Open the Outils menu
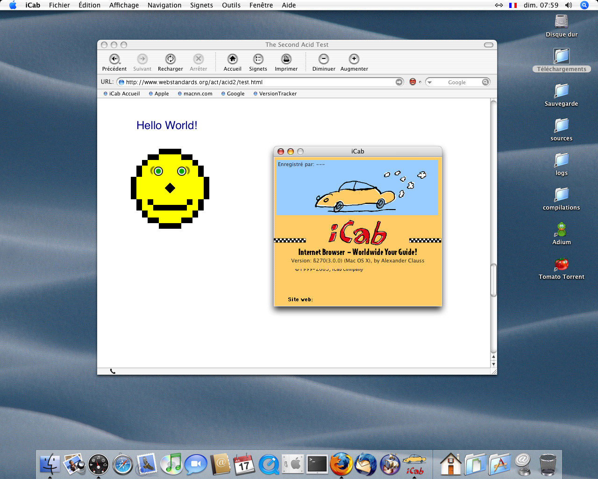The height and width of the screenshot is (479, 598). point(231,5)
